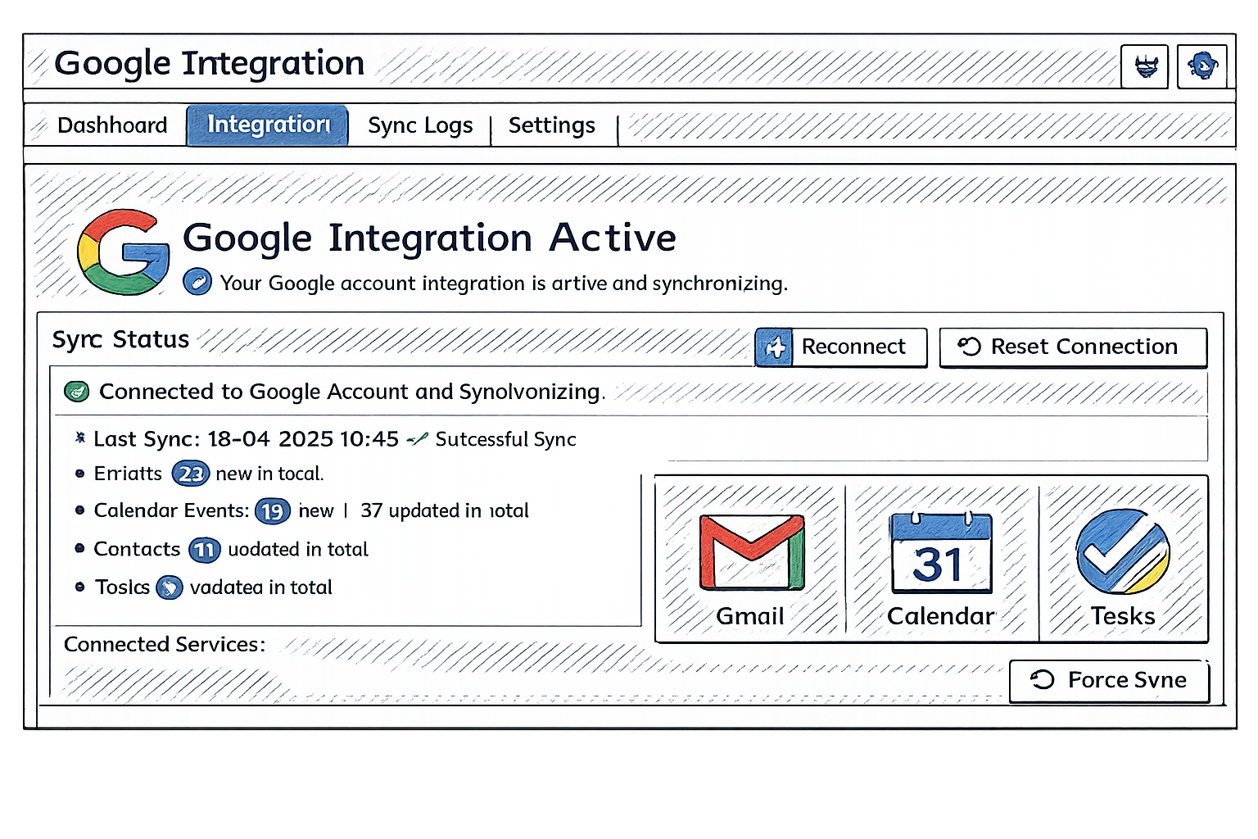Click the 37 updated in total text
This screenshot has height=839, width=1258.
(x=445, y=511)
